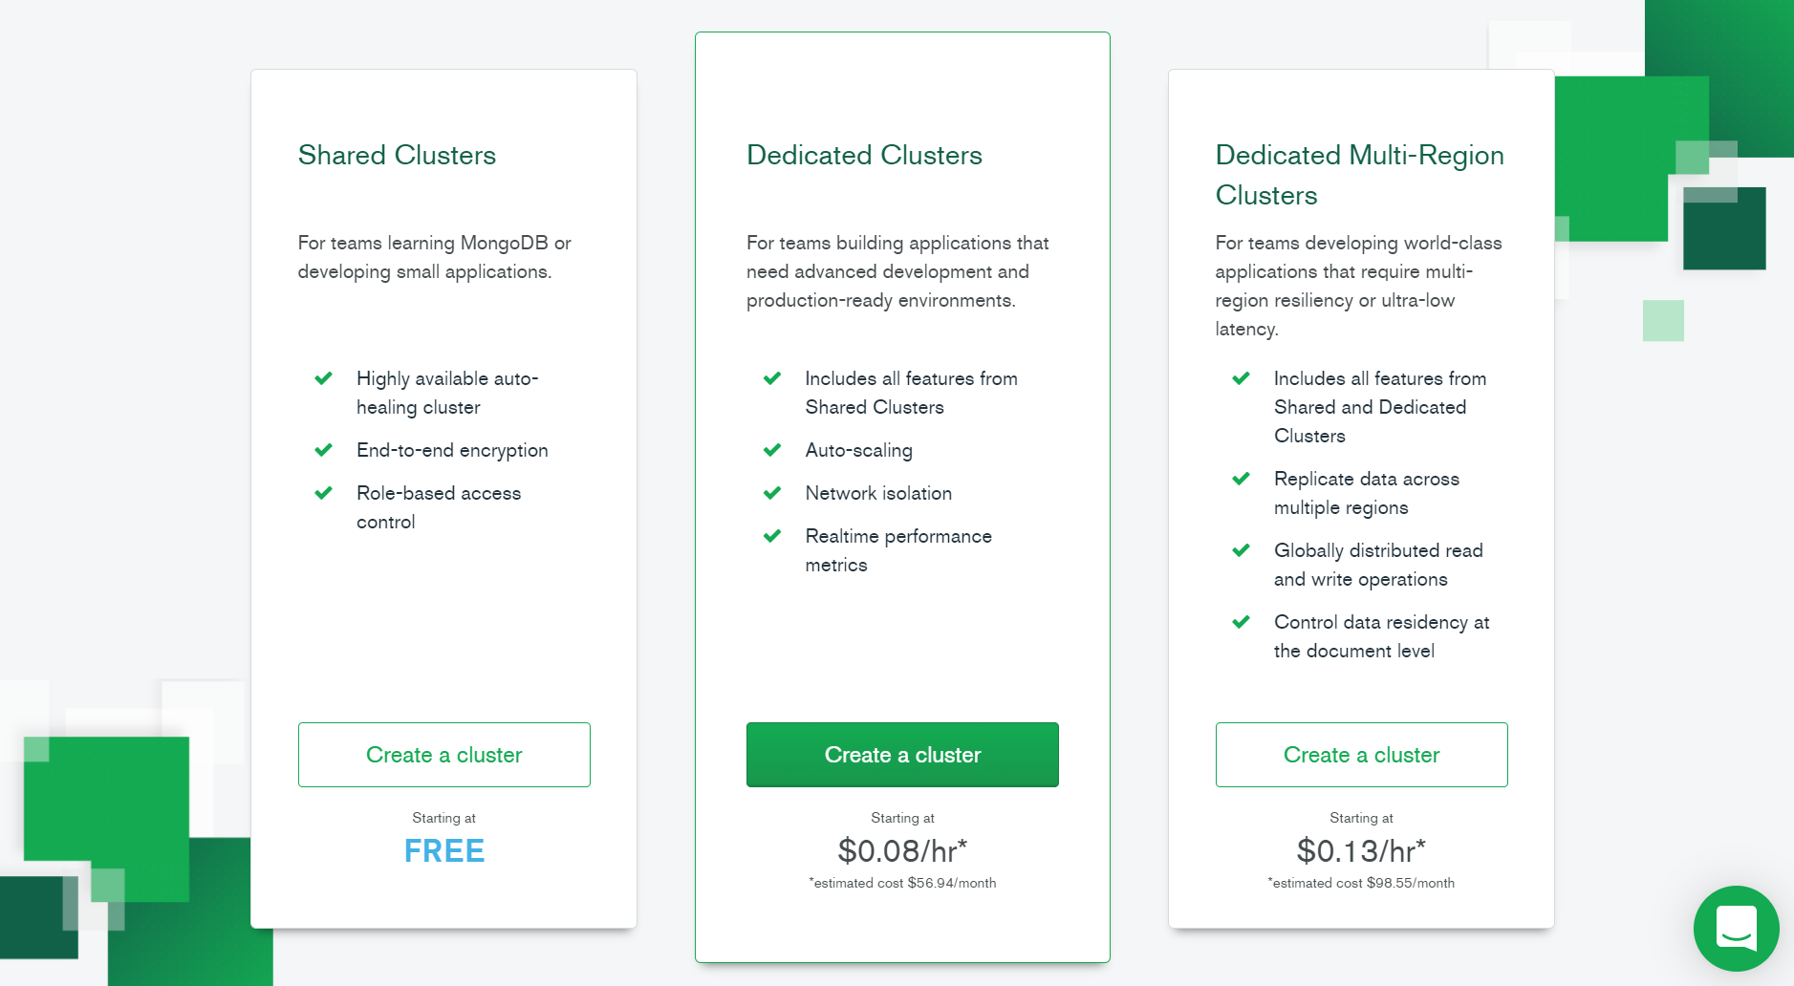Click checkmark next to Auto-scaling
Image resolution: width=1794 pixels, height=986 pixels.
point(772,450)
